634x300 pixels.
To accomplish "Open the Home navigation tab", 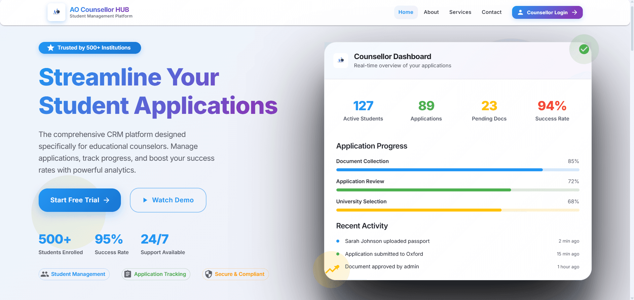I will point(406,12).
